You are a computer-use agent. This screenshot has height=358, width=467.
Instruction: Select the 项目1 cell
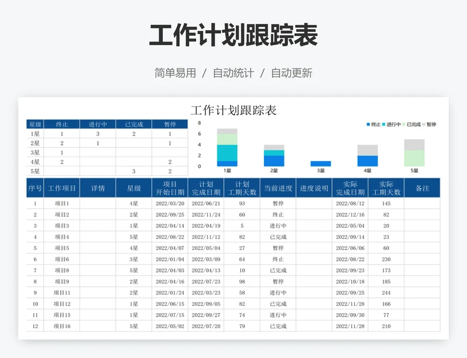62,203
